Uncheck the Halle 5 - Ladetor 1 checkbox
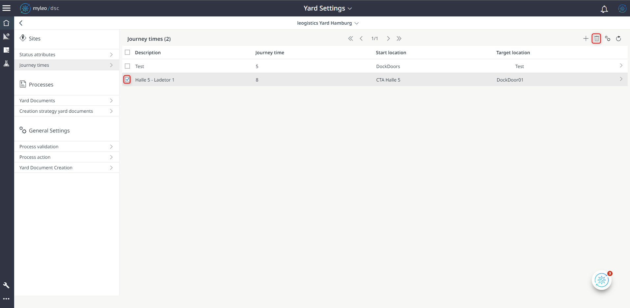Viewport: 630px width, 308px height. click(x=127, y=80)
